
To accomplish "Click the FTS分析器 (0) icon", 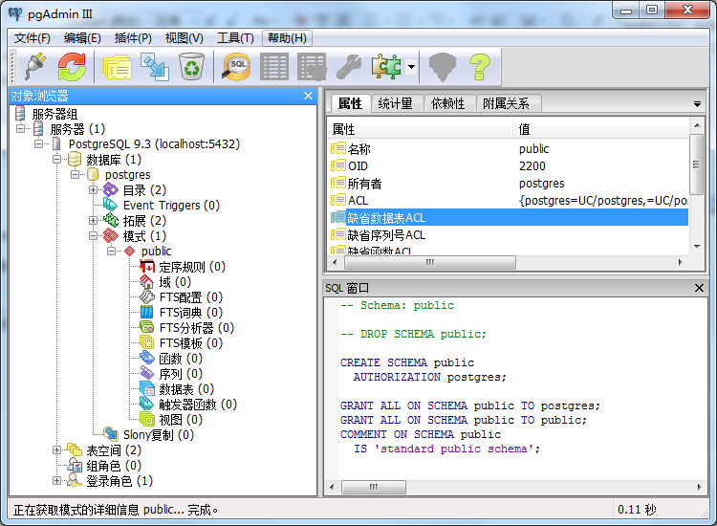I will tap(147, 327).
